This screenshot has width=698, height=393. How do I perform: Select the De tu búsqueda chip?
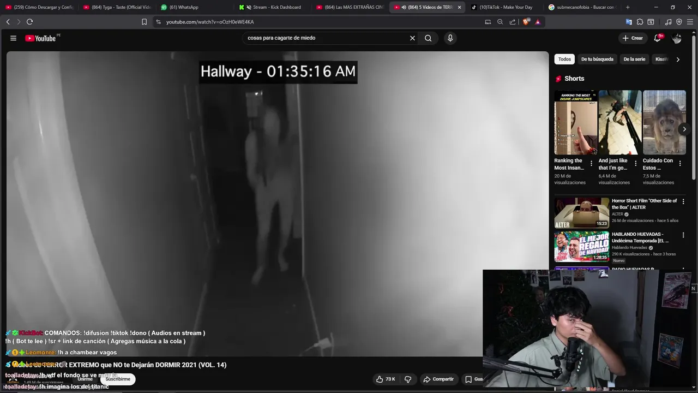pyautogui.click(x=597, y=59)
